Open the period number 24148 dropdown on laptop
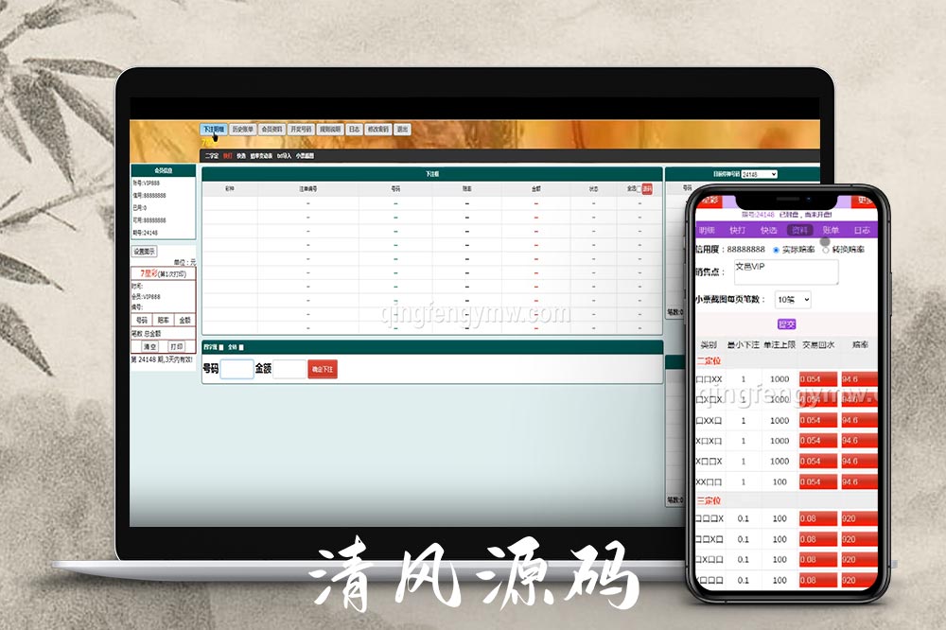 [x=759, y=174]
